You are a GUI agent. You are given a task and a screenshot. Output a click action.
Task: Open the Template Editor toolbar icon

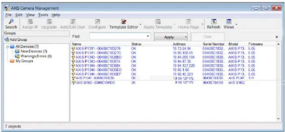coord(123,22)
